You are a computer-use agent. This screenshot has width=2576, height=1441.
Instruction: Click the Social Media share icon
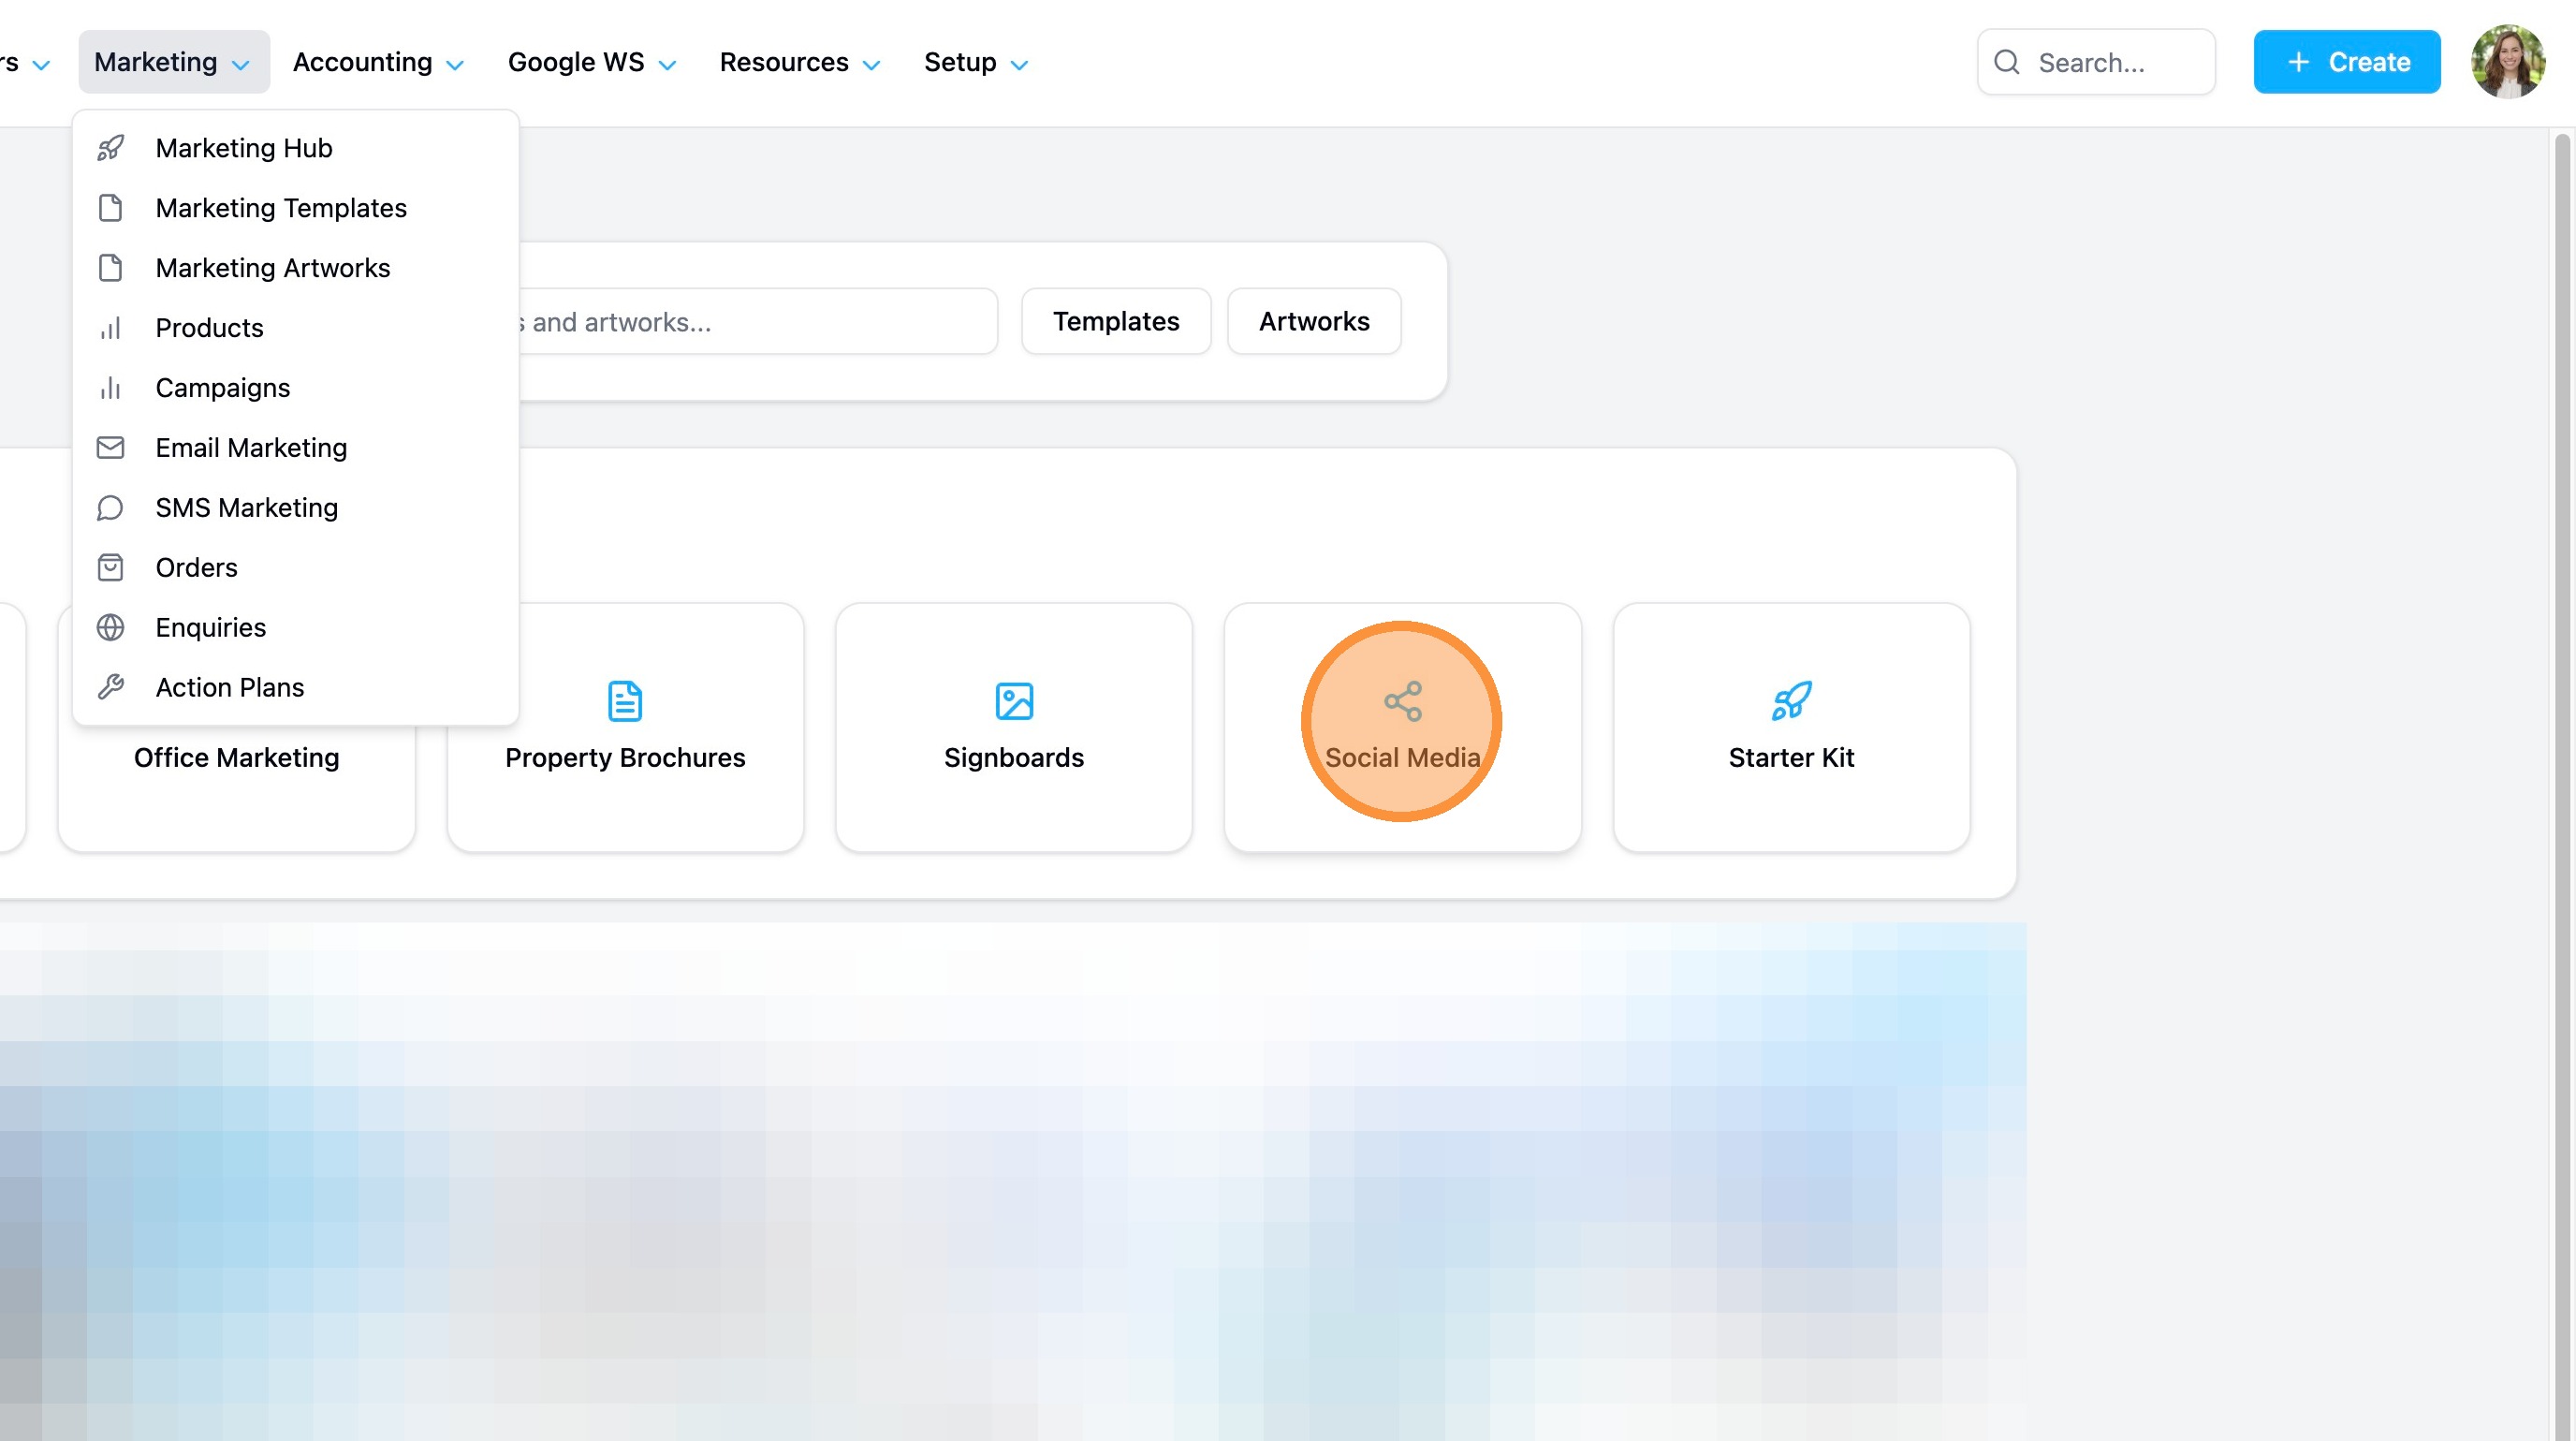point(1403,701)
